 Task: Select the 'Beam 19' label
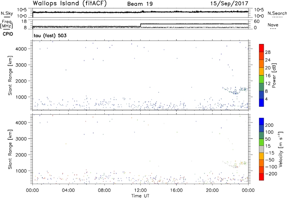point(140,4)
